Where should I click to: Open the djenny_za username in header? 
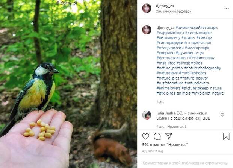(165, 6)
